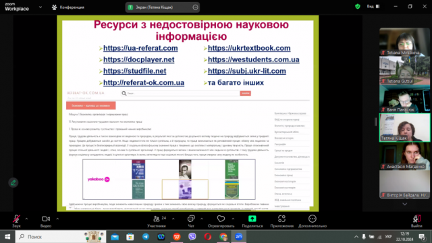This screenshot has width=432, height=243.
Task: Open reactions via Отреагировать heart icon
Action: point(221,221)
